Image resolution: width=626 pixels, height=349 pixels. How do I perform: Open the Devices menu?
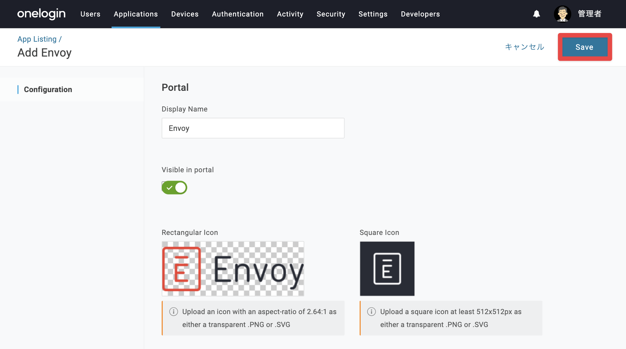coord(185,14)
